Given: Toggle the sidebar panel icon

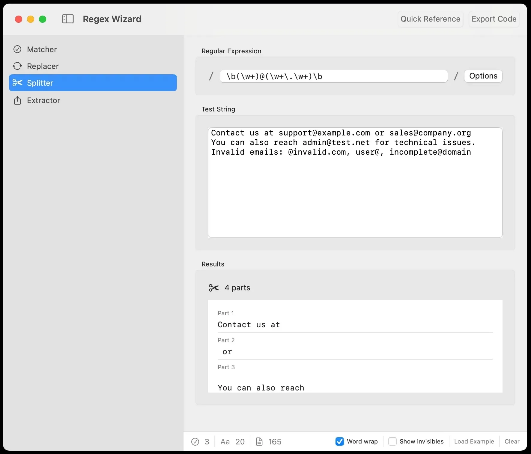Looking at the screenshot, I should (x=68, y=19).
